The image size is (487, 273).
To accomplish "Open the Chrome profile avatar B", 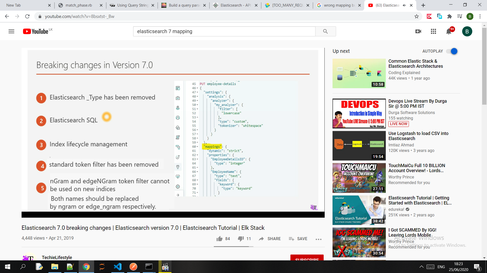I will pos(470,16).
